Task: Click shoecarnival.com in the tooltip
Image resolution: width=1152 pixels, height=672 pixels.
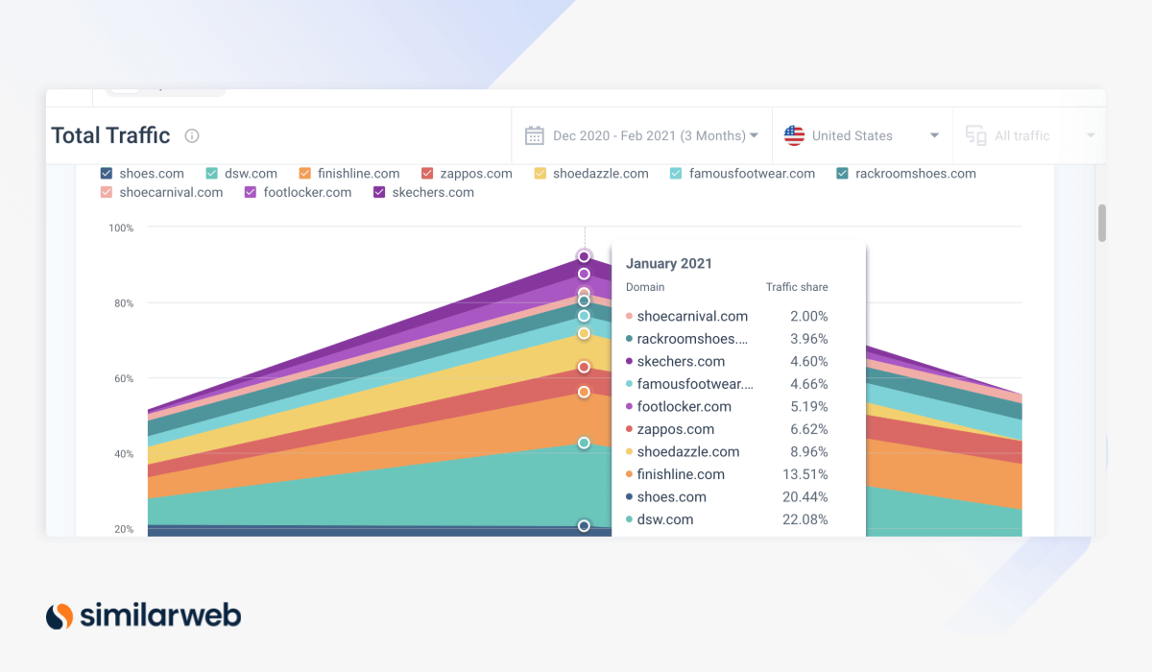Action: point(692,316)
